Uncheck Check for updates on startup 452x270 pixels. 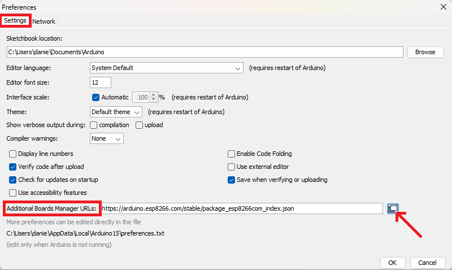12,180
